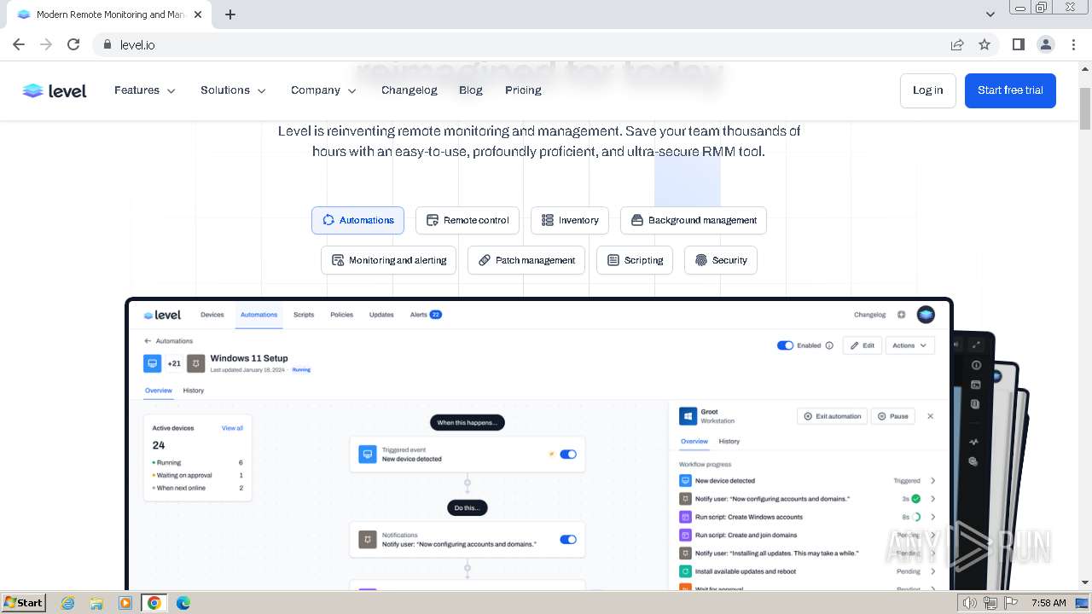
Task: Open the Chrome profile avatar
Action: (1045, 44)
